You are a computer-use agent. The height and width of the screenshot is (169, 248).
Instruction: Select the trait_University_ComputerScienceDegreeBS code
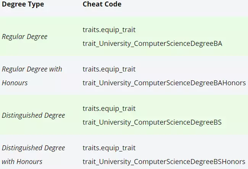pyautogui.click(x=152, y=122)
